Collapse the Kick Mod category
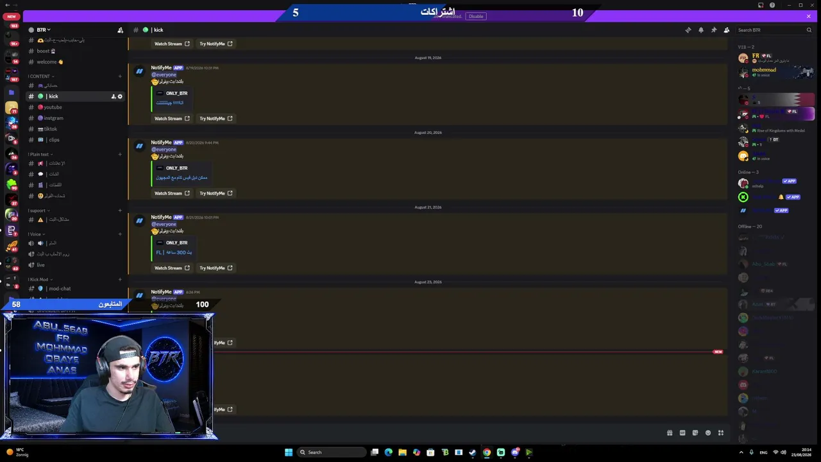This screenshot has width=821, height=462. 40,280
